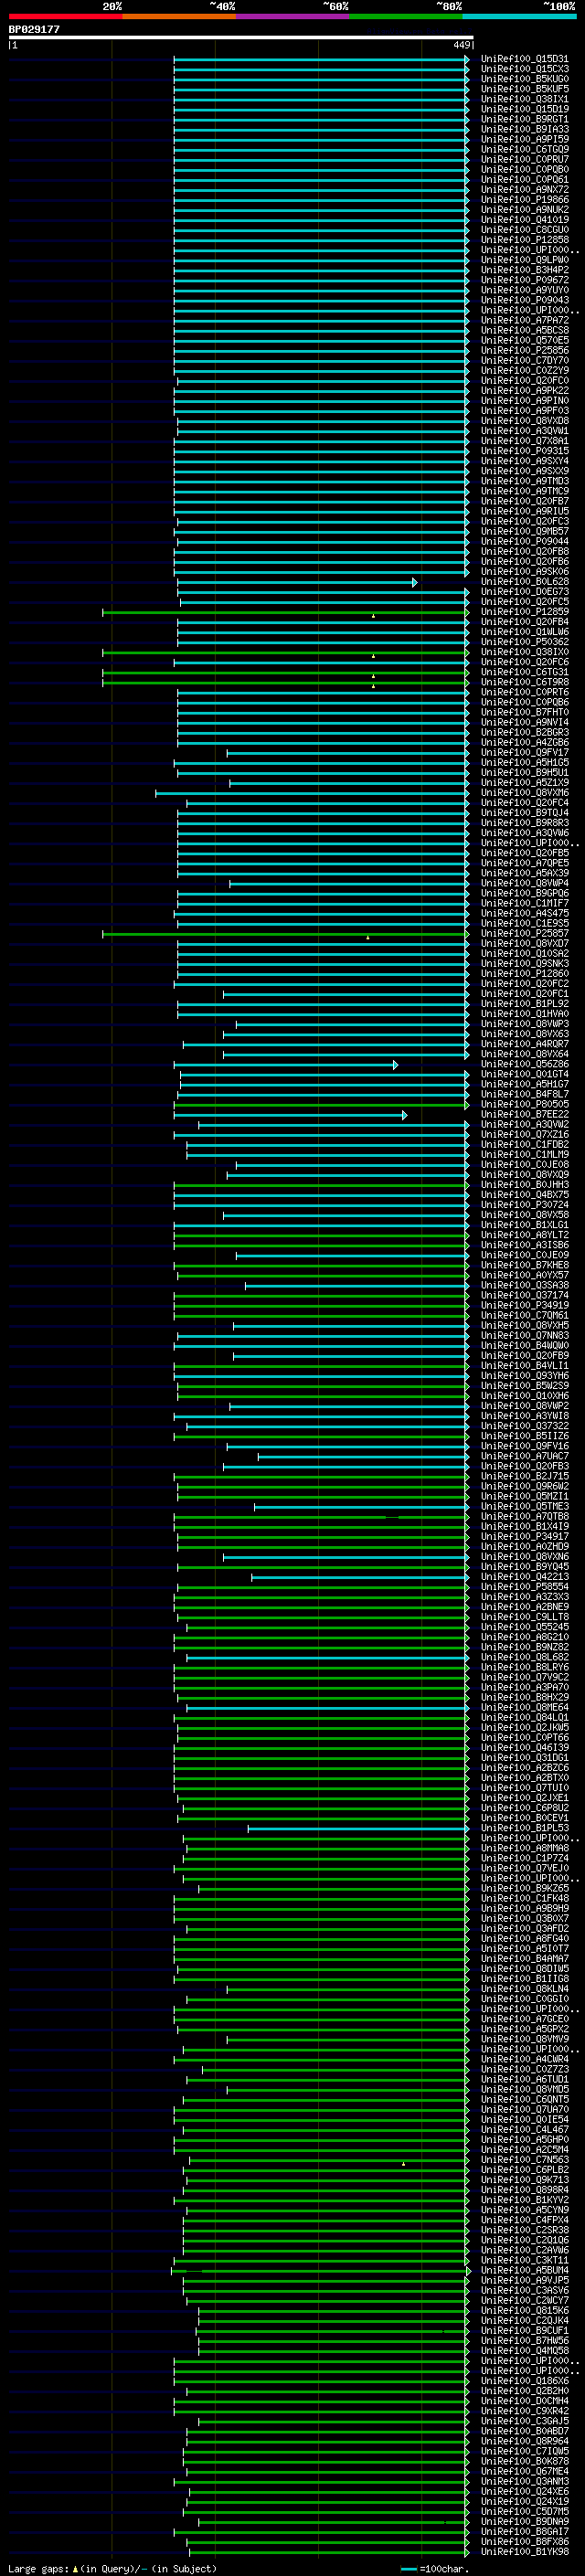The width and height of the screenshot is (585, 2576).
Task: Select the UniRef100_B7FHT0 label
Action: (x=525, y=712)
